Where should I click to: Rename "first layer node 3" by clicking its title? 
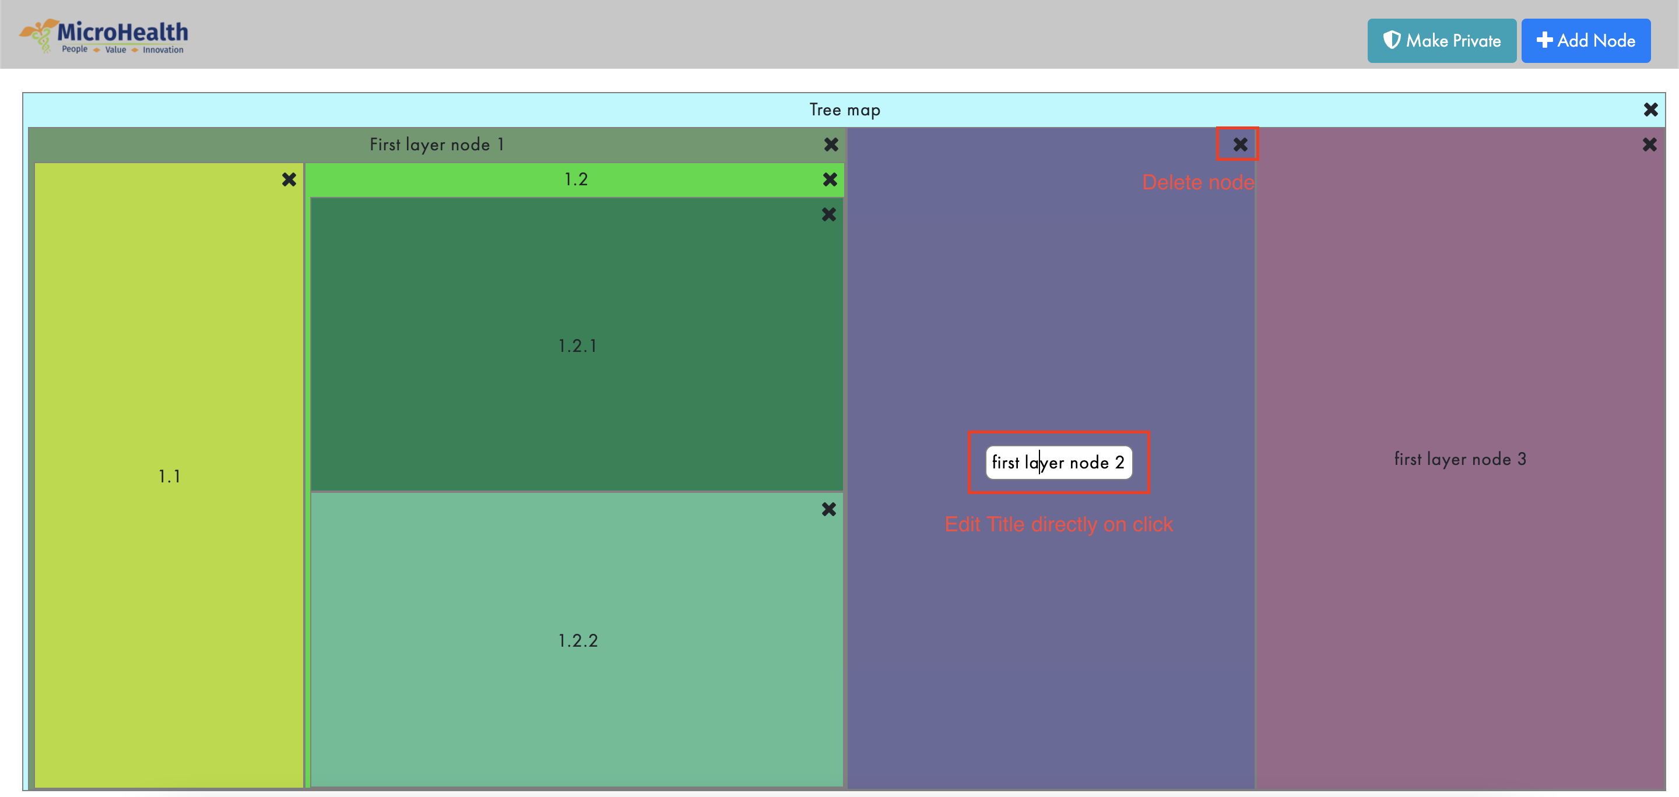pyautogui.click(x=1460, y=459)
